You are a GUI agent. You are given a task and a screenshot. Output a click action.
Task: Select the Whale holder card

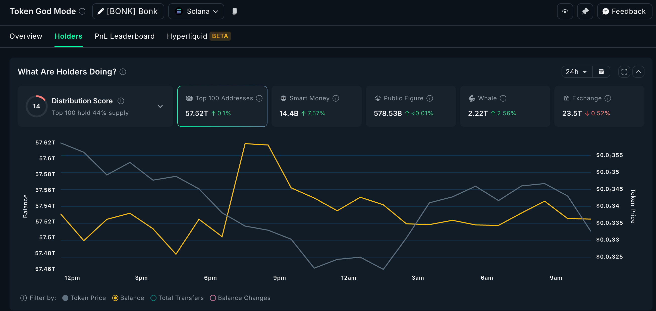pyautogui.click(x=505, y=106)
